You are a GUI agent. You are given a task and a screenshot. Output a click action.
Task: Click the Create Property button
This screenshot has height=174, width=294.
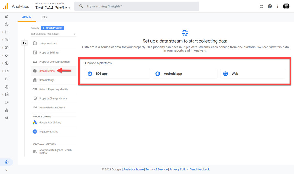click(52, 28)
